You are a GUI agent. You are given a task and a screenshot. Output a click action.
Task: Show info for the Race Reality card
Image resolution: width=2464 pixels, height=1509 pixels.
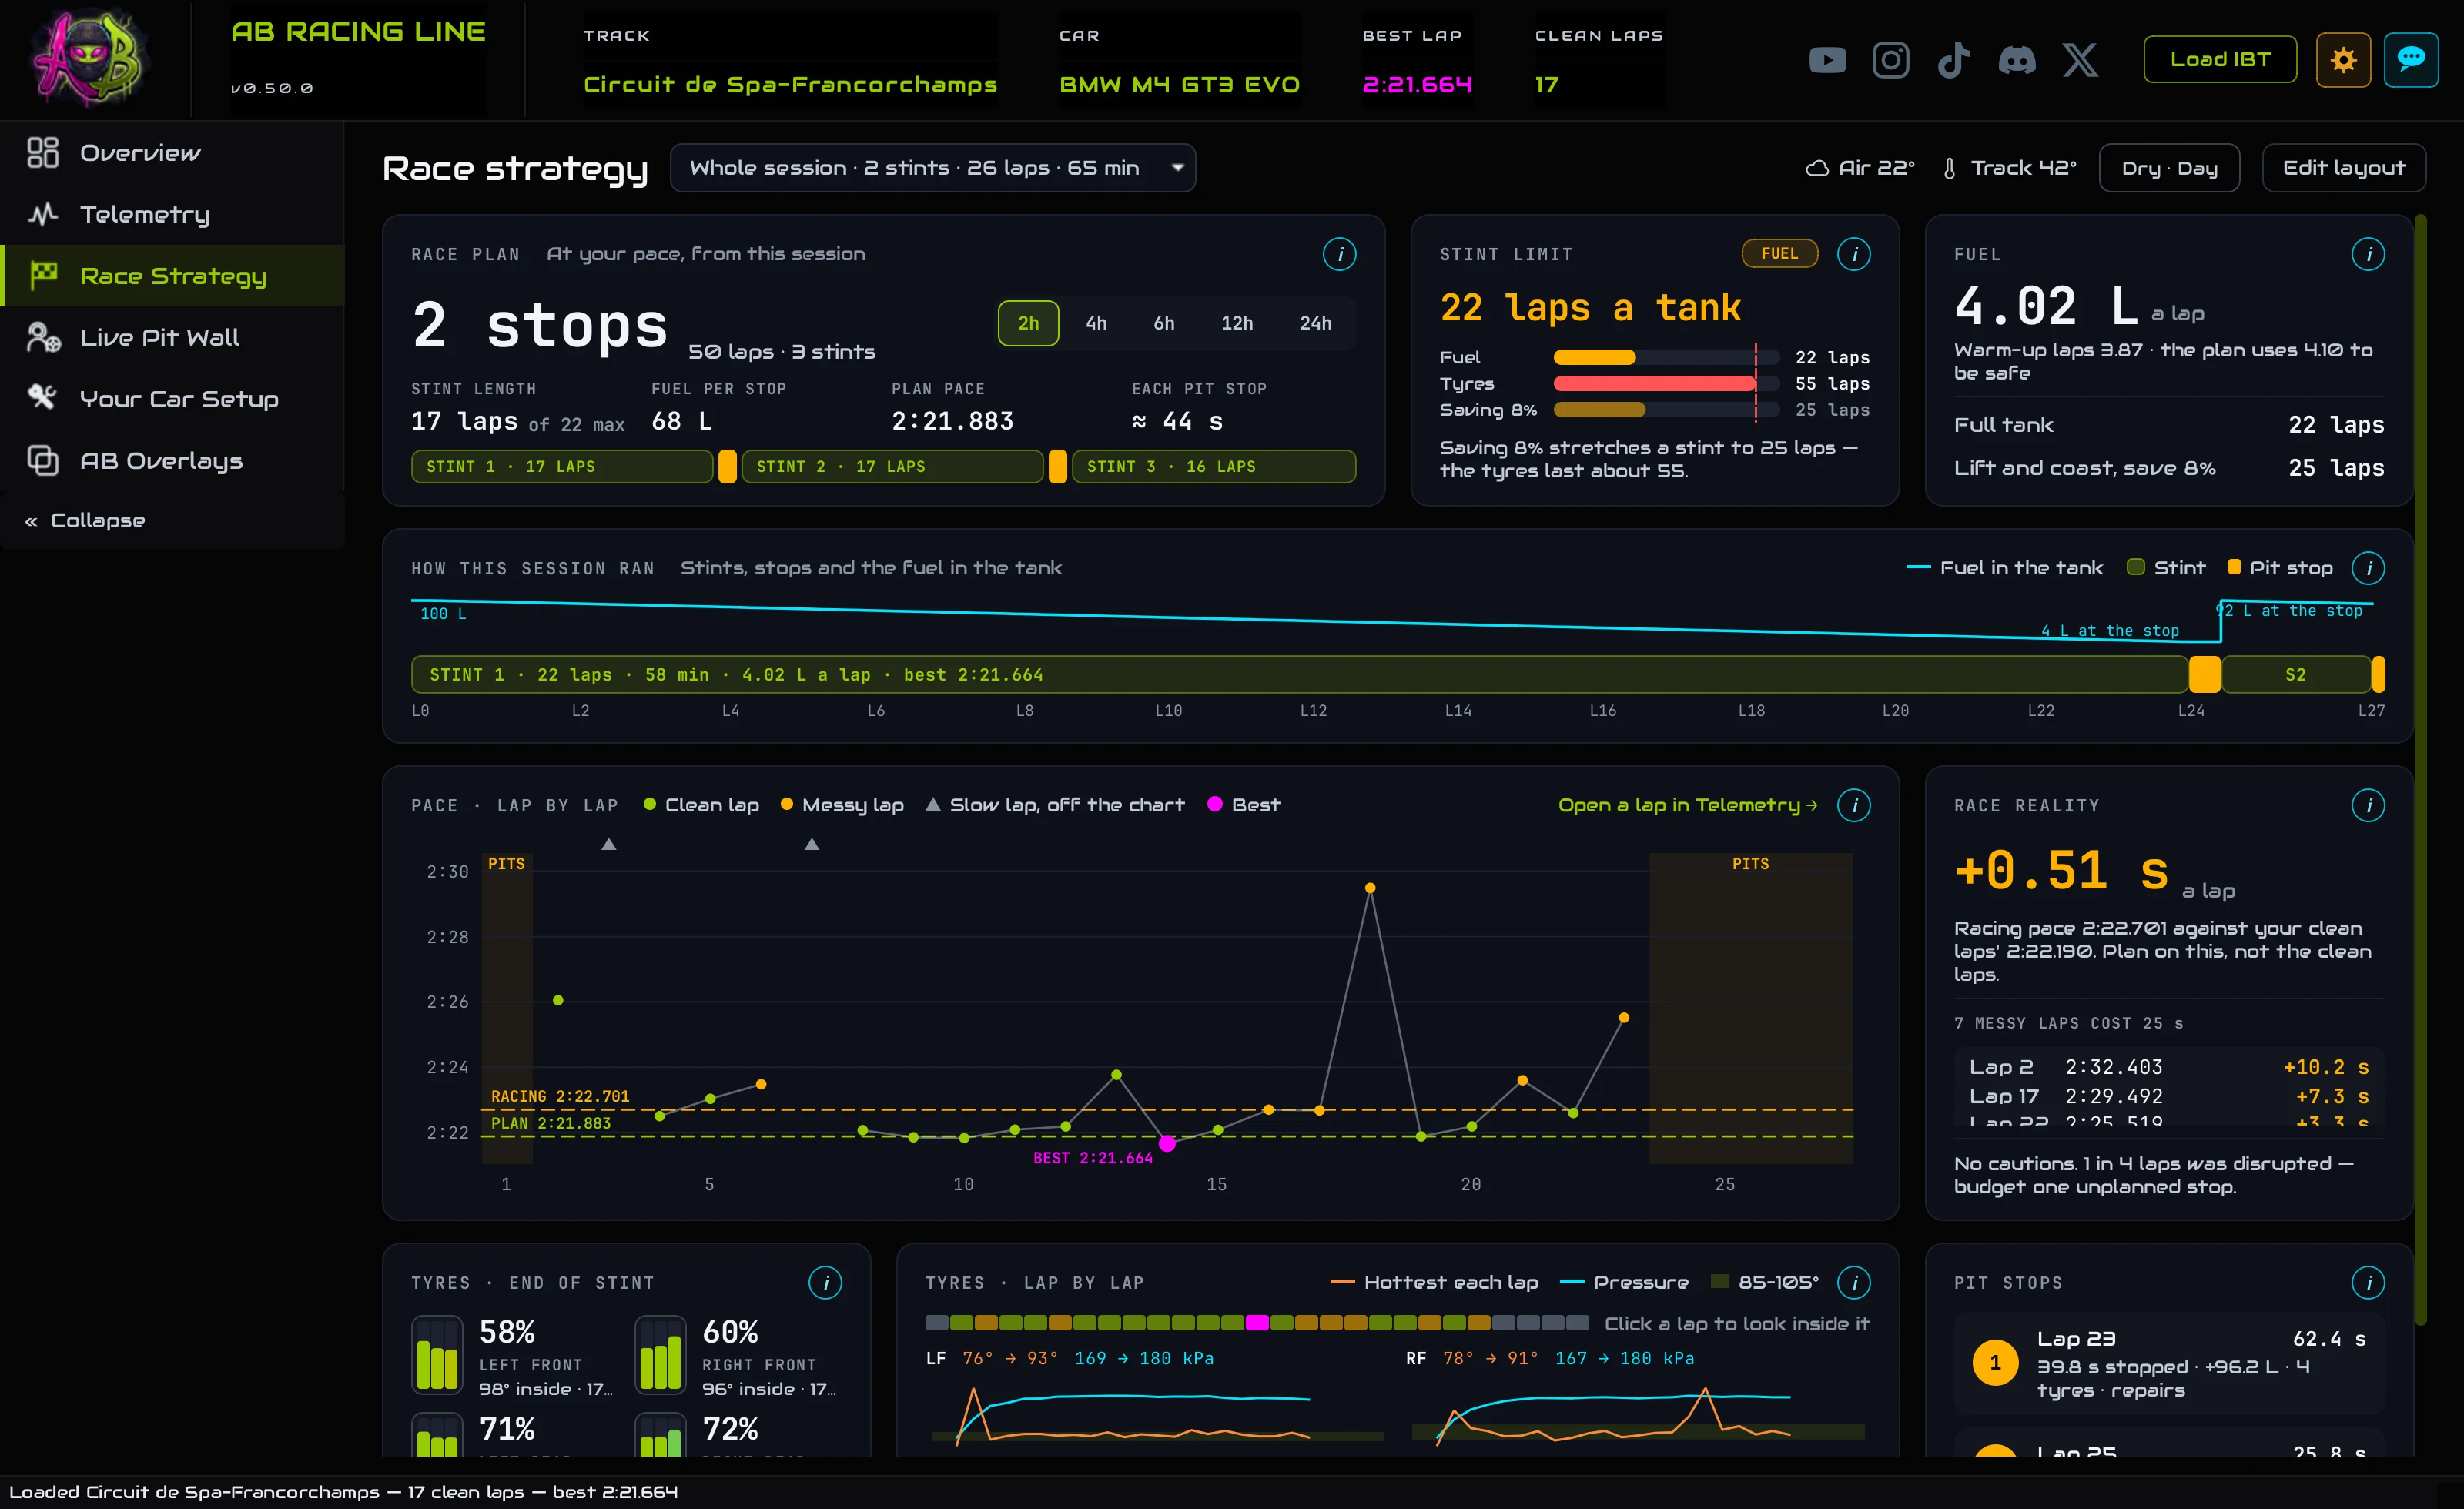click(2367, 805)
